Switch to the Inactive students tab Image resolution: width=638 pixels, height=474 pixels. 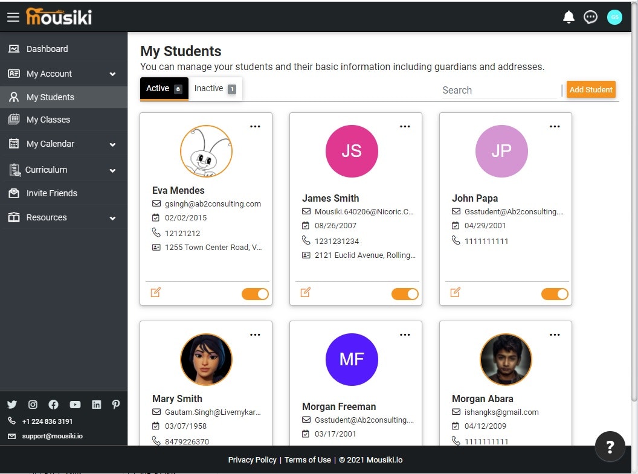click(x=215, y=89)
